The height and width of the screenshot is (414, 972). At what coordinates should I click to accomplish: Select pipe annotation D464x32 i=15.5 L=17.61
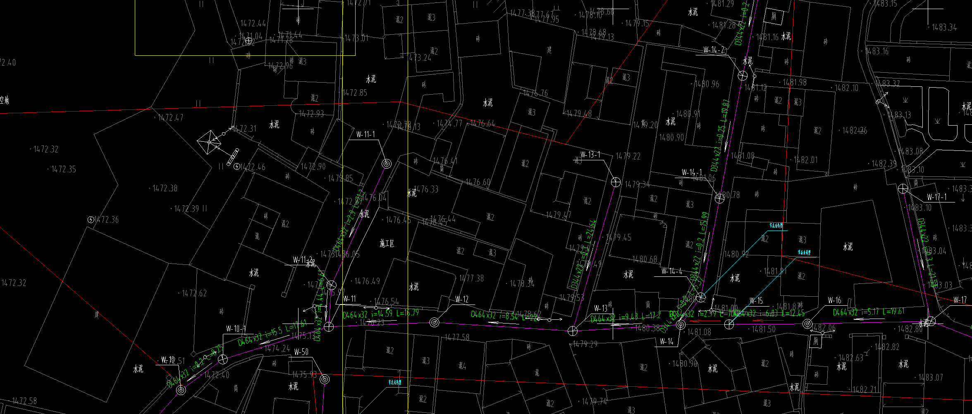click(x=272, y=332)
